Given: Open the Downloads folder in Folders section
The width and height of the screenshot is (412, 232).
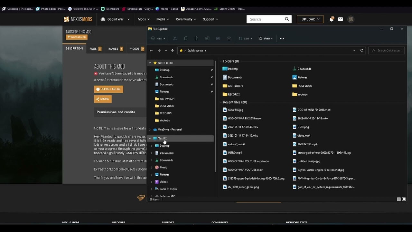Looking at the screenshot, I should [302, 69].
